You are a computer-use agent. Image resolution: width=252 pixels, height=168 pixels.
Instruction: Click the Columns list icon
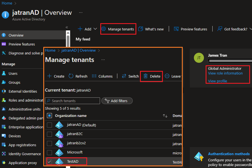(x=94, y=76)
